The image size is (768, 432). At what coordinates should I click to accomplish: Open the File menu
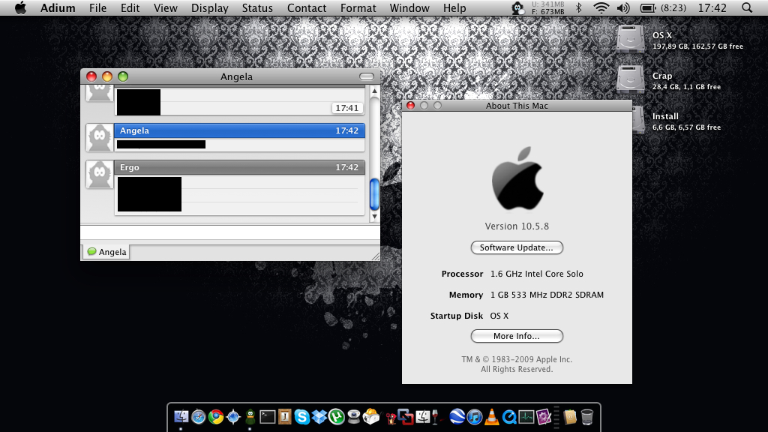98,7
